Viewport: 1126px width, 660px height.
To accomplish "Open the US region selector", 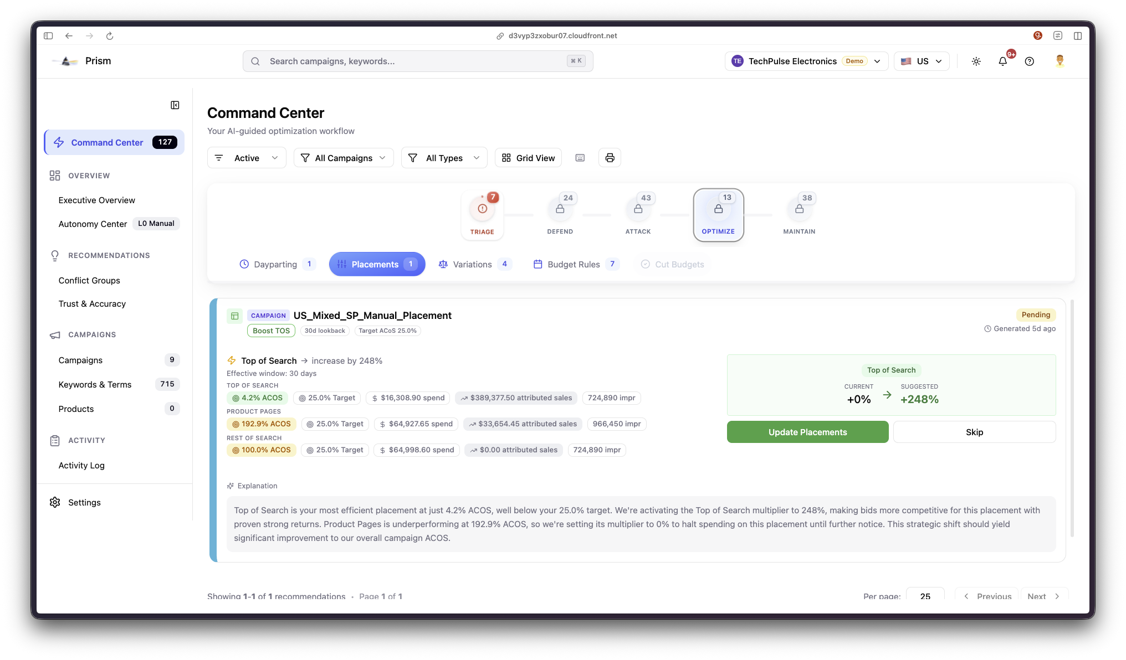I will coord(922,61).
